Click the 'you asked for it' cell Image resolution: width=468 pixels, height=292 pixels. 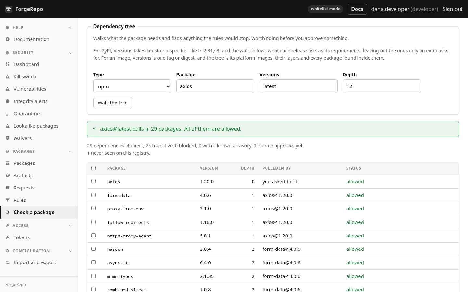[x=280, y=182]
